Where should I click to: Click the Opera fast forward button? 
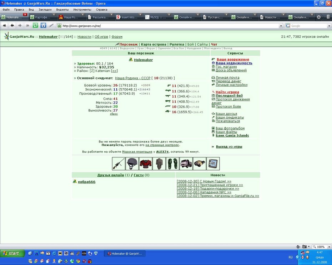pos(27,26)
